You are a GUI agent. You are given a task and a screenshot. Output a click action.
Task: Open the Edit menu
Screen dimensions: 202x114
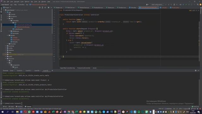(x=8, y=2)
